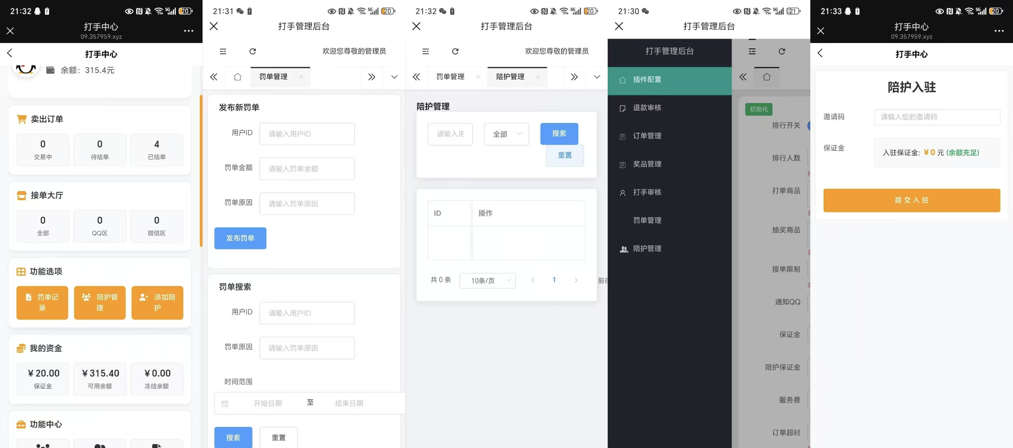Switch to the 罚单管理 tab
Image resolution: width=1013 pixels, height=448 pixels.
coord(450,77)
